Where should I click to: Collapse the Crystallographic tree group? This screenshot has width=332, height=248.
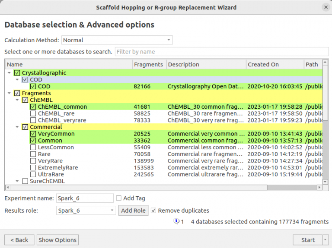click(10, 73)
